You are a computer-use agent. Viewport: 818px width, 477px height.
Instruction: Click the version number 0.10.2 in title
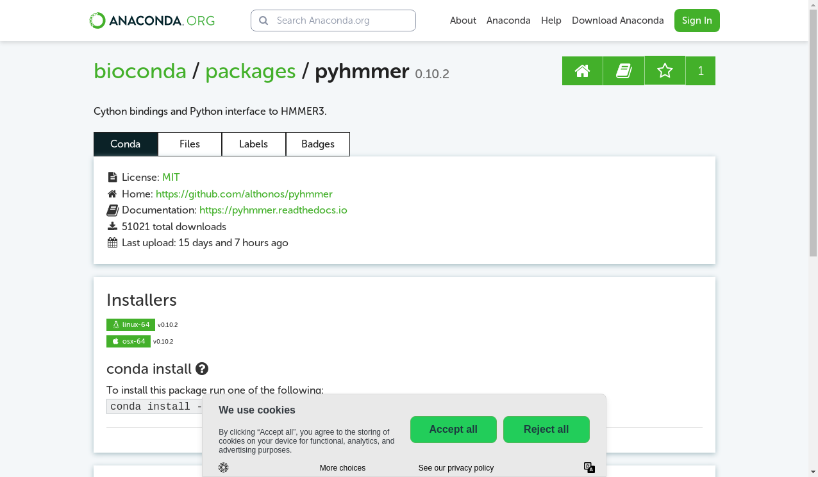tap(432, 74)
